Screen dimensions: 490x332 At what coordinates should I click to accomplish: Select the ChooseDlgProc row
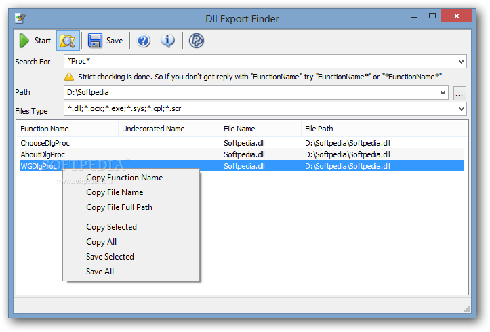242,143
